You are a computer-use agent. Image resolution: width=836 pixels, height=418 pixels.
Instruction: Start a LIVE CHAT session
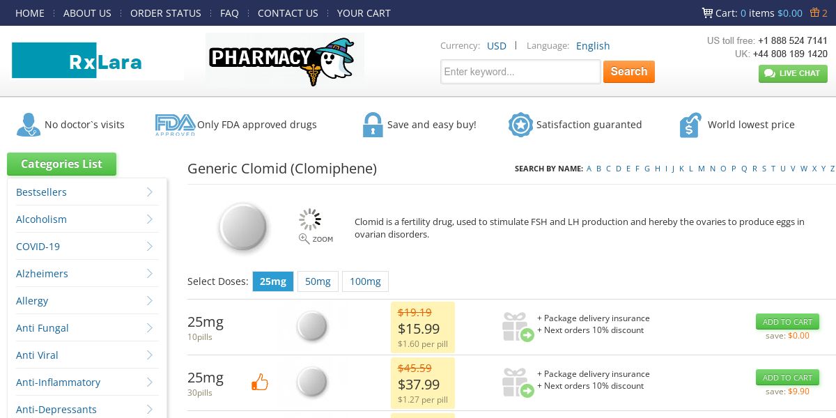[793, 73]
